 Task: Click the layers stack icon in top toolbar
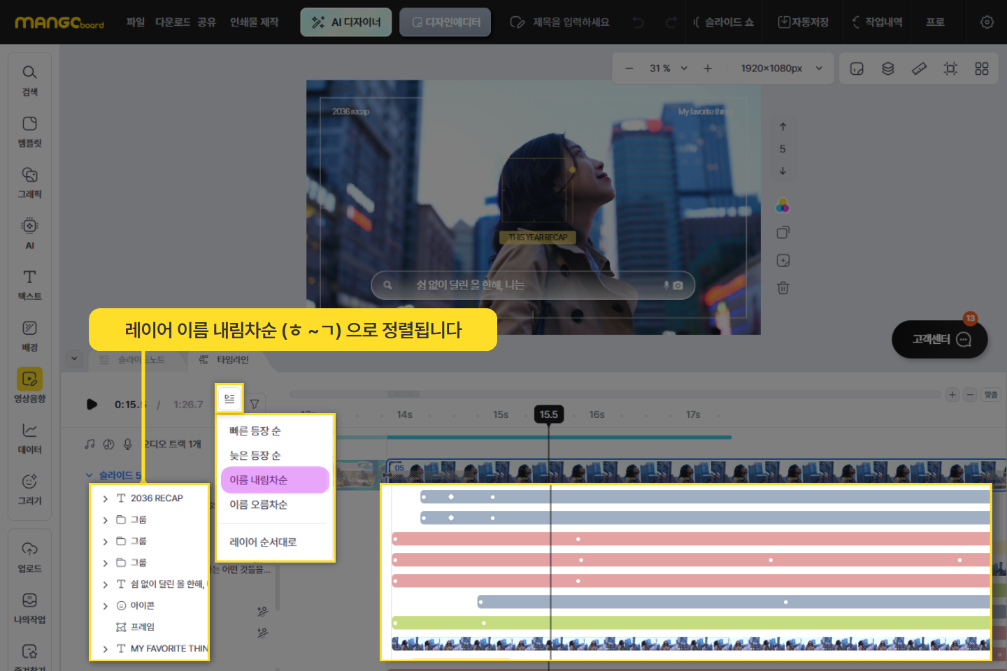click(887, 68)
